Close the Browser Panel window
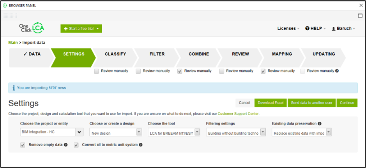 pyautogui.click(x=361, y=5)
